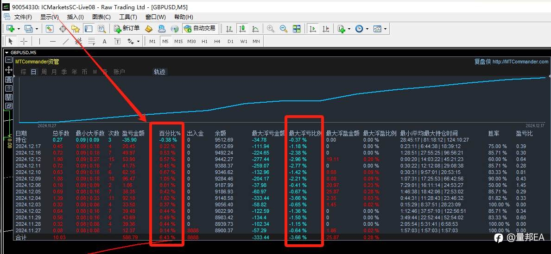Open the chart Templates icon
This screenshot has height=254, width=551.
377,29
